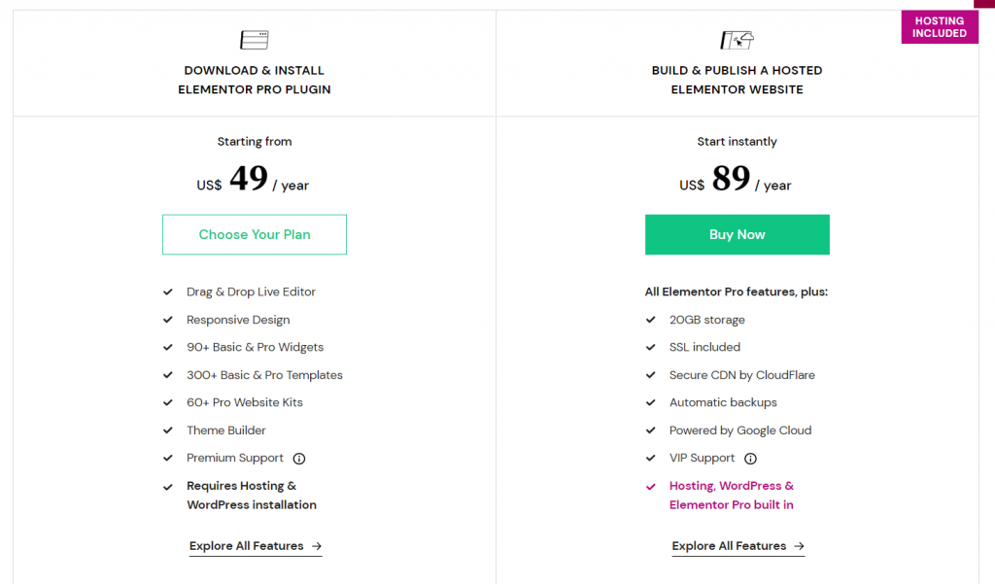The width and height of the screenshot is (995, 584).
Task: Click the checkmark next to Drag & Drop Live Editor
Action: click(x=168, y=292)
